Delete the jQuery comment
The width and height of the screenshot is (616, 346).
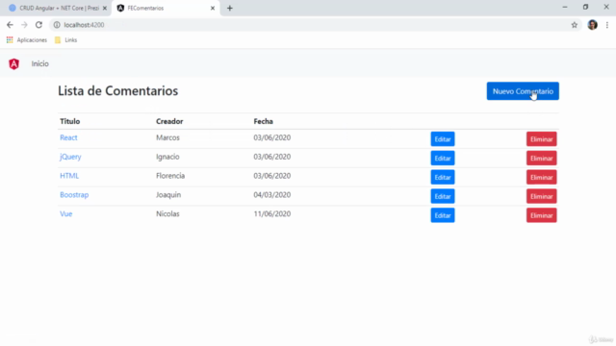[x=541, y=158]
